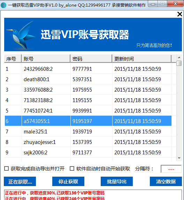
Task: Click the 正在获取... button
Action: (20, 182)
